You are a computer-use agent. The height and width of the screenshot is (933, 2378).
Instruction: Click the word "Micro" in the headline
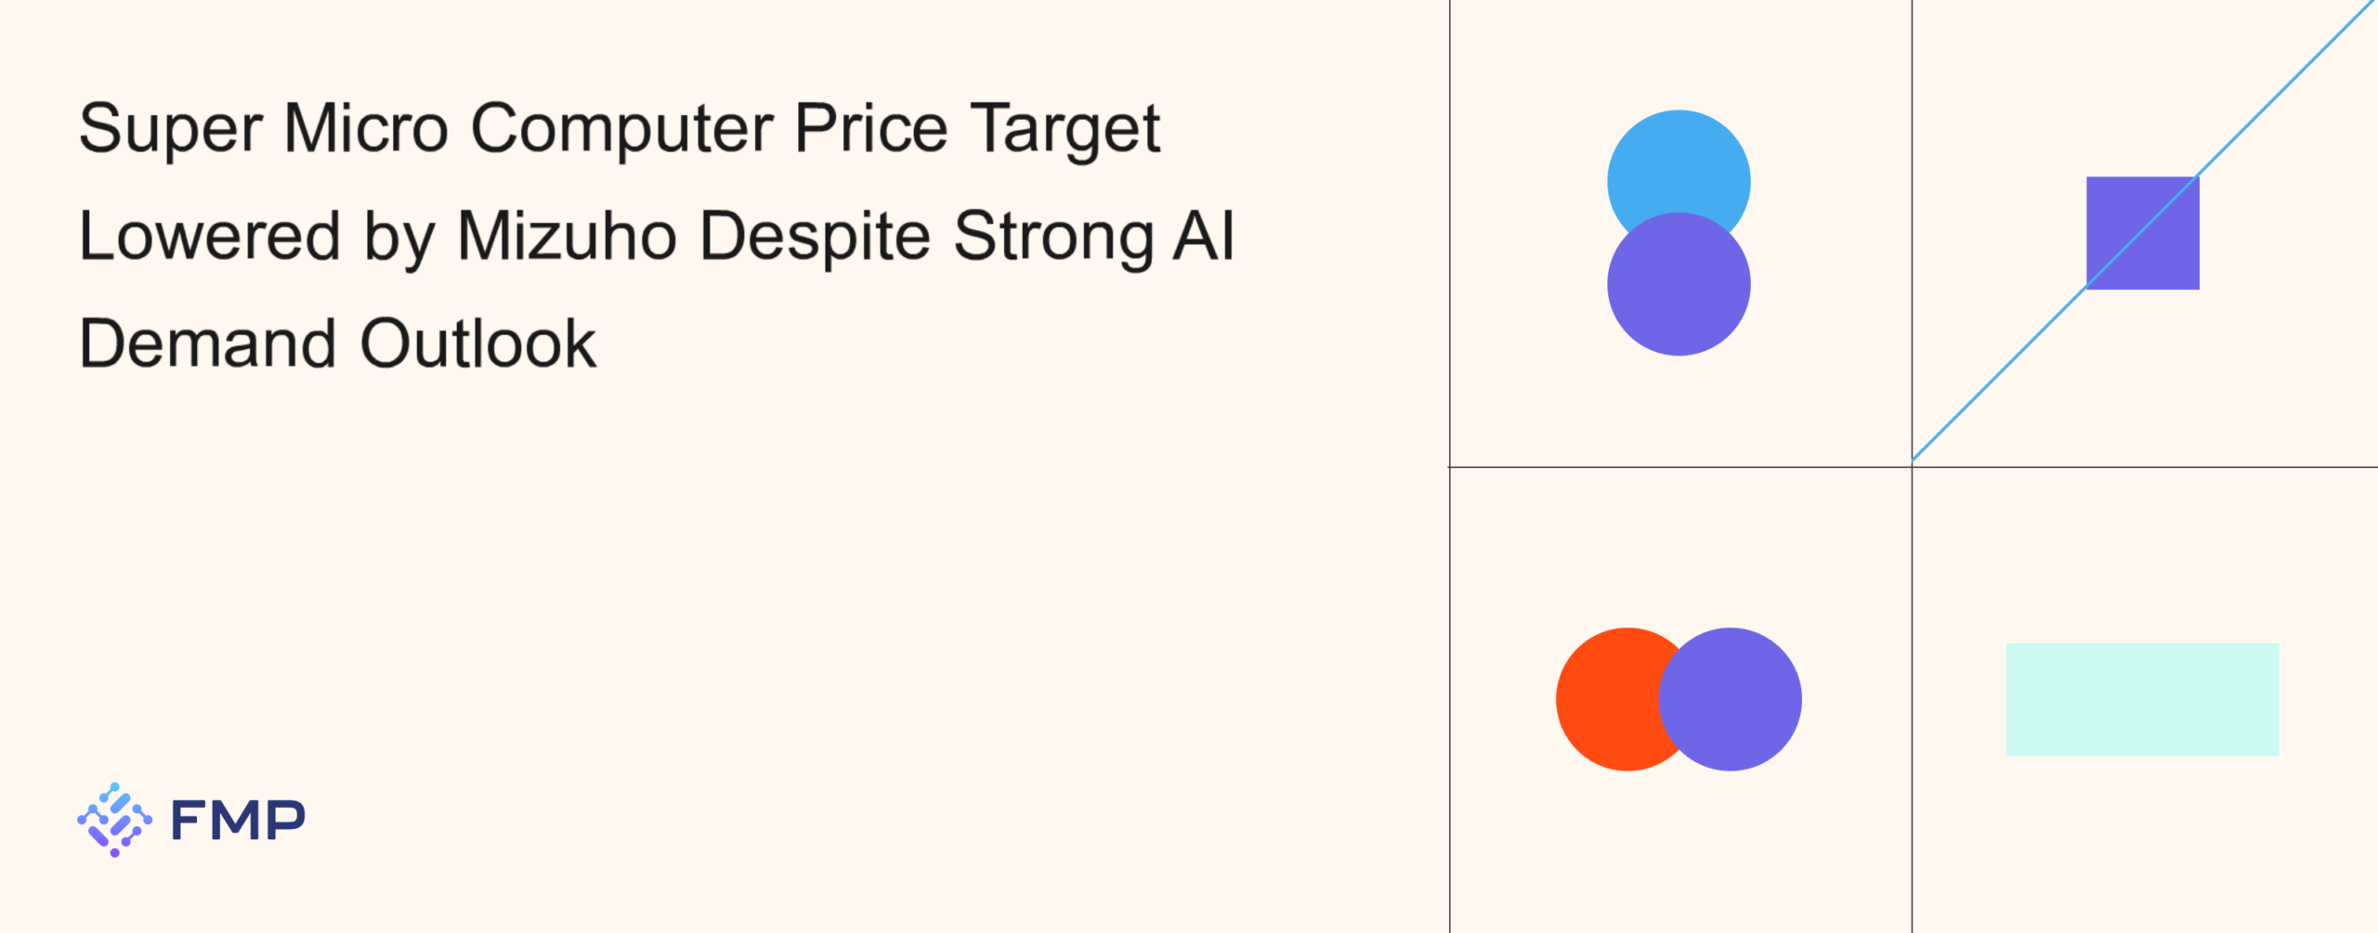[x=366, y=128]
